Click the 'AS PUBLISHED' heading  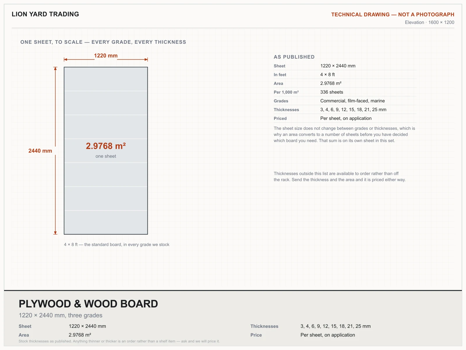[294, 57]
